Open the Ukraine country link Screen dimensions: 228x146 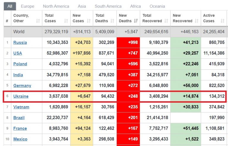[x=21, y=96]
